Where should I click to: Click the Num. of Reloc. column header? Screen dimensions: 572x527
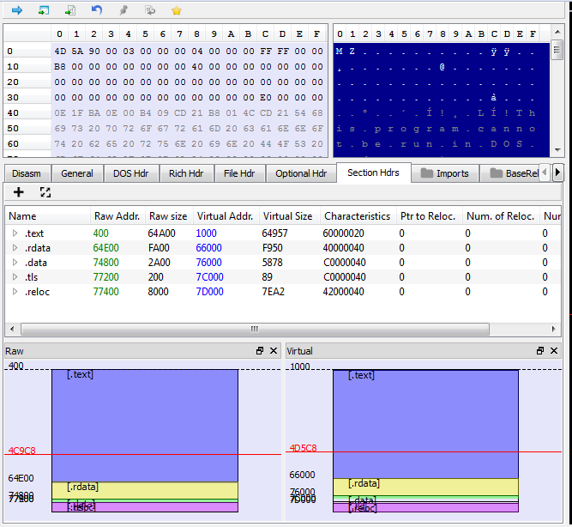(x=501, y=216)
